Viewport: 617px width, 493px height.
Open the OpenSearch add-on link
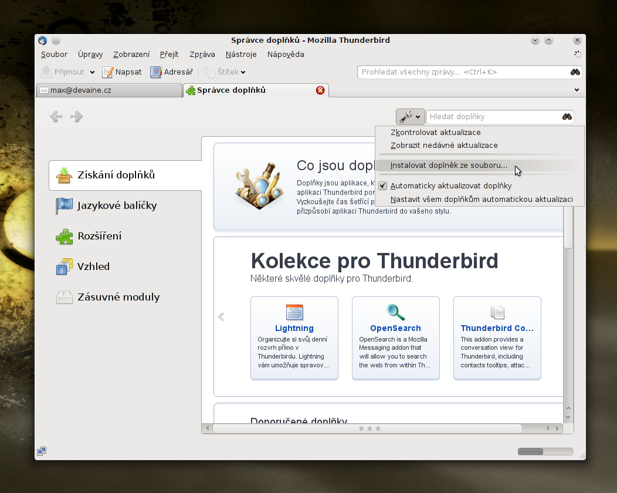[395, 328]
